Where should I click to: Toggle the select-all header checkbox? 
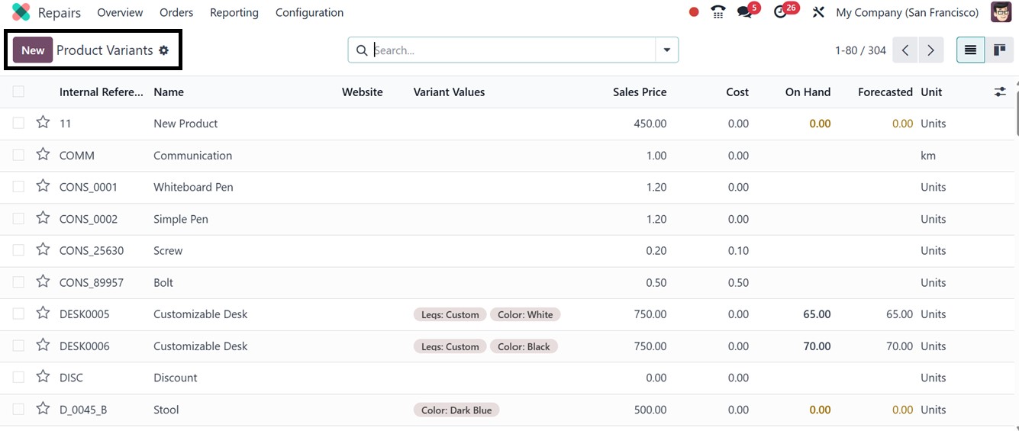pyautogui.click(x=18, y=92)
